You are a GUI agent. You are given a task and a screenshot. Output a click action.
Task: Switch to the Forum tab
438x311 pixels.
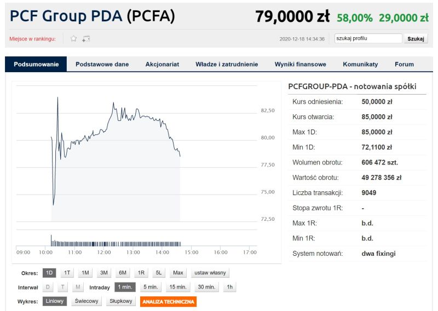pos(404,64)
